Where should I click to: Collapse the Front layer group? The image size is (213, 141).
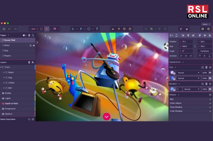point(1,67)
